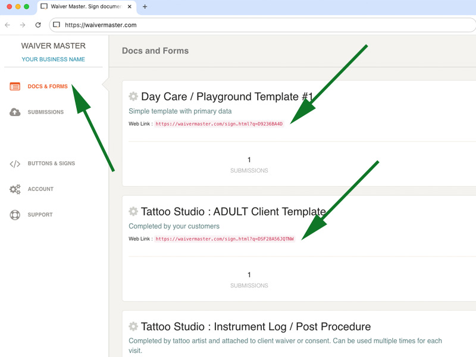Viewport: 476px width, 357px height.
Task: Open settings gear for ADULT Client Template
Action: point(133,211)
